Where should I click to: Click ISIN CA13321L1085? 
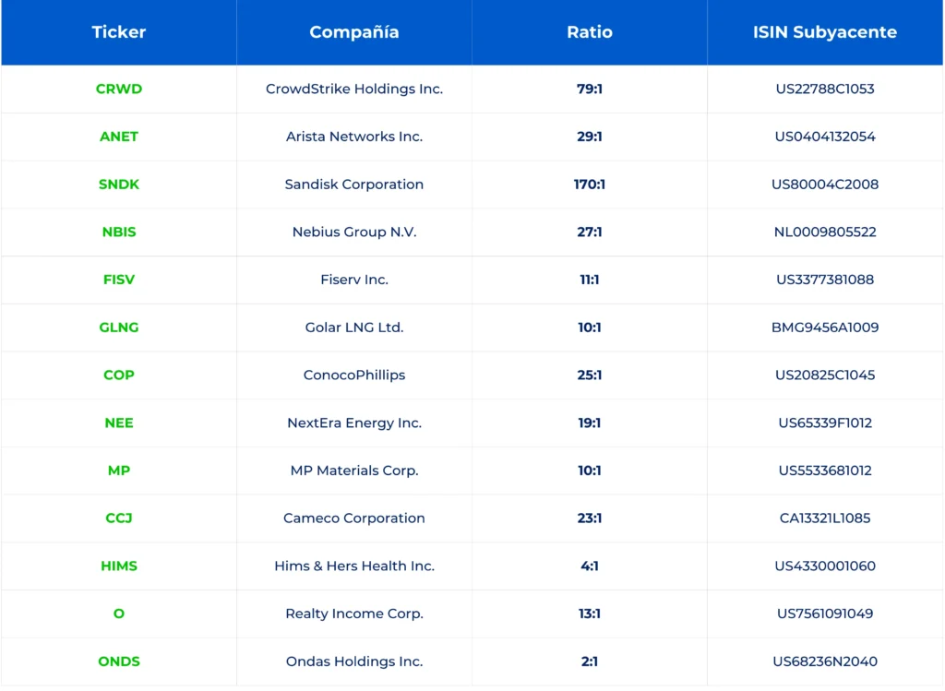tap(825, 518)
